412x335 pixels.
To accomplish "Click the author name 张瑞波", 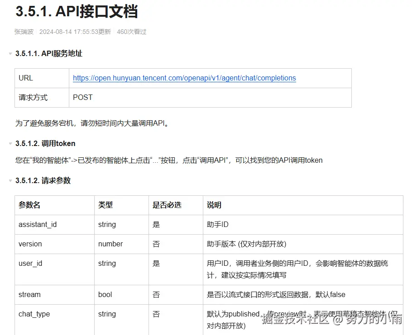I will 24,32.
